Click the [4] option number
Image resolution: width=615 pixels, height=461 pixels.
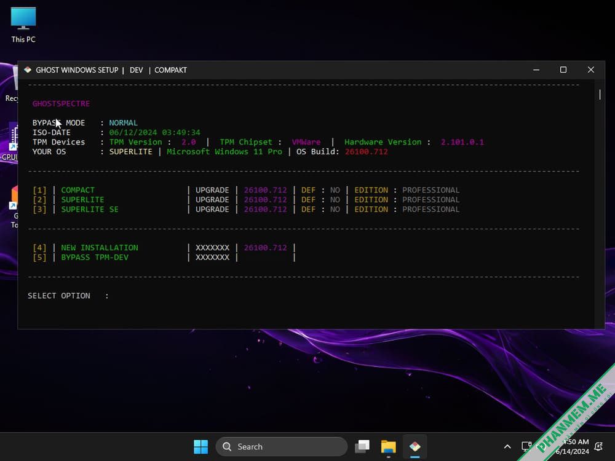click(x=39, y=248)
